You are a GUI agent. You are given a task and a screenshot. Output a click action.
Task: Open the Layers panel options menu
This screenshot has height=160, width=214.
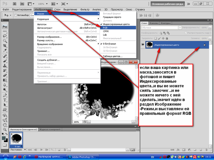pos(210,23)
